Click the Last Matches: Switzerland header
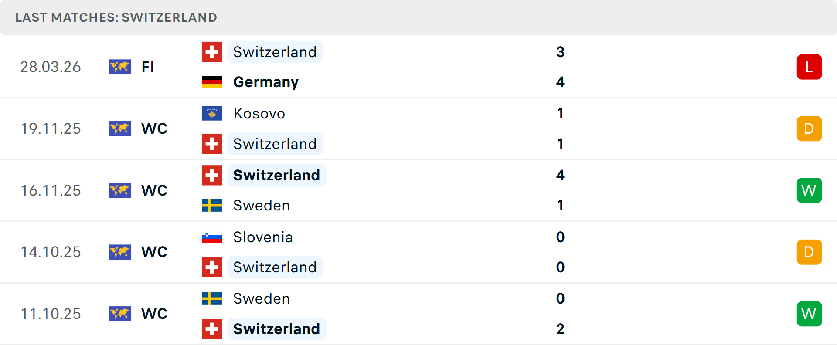The image size is (837, 345). (x=116, y=17)
